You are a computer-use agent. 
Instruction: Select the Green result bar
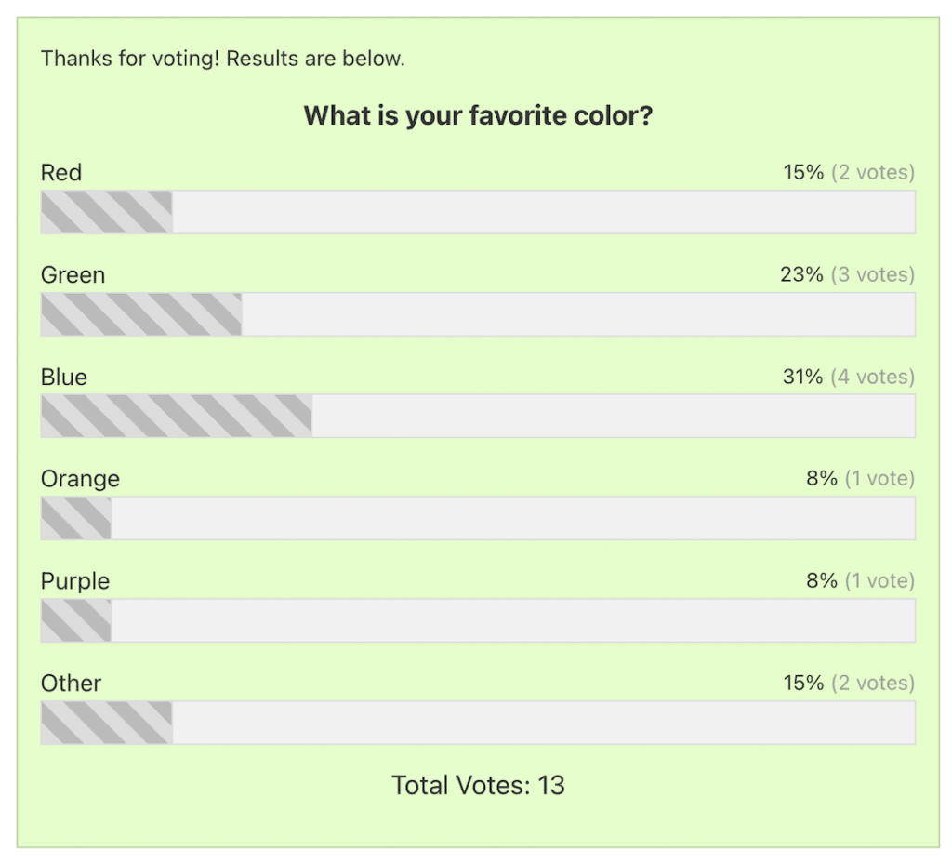pos(476,314)
